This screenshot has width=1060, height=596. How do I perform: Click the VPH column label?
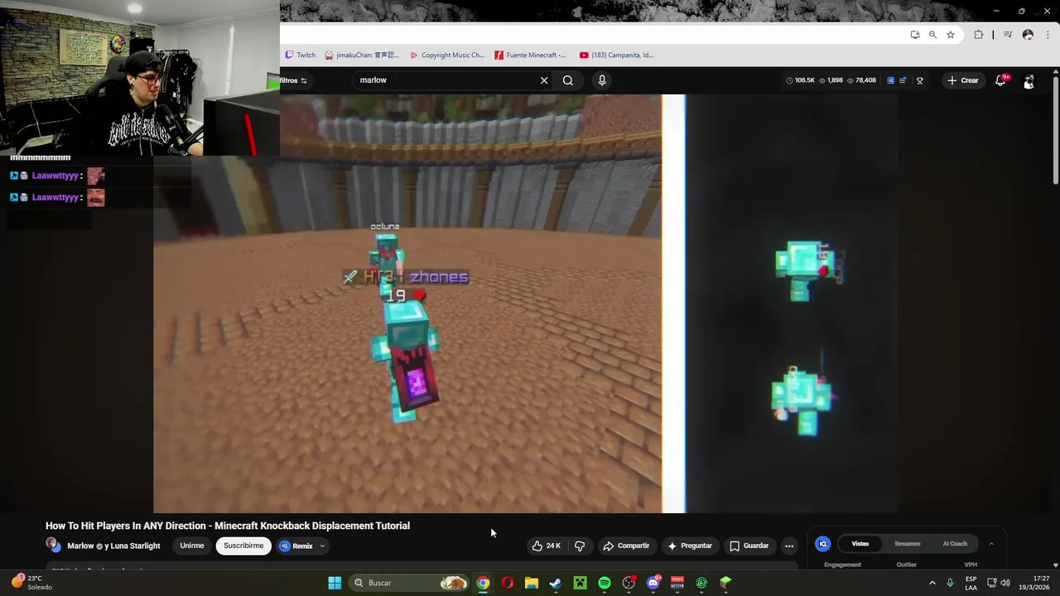(971, 565)
